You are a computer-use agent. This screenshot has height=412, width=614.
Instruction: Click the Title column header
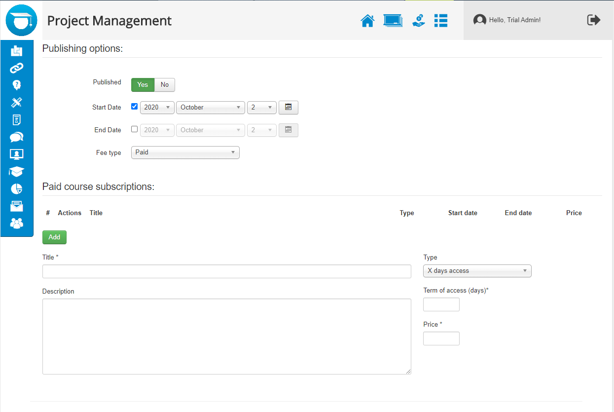pos(96,213)
